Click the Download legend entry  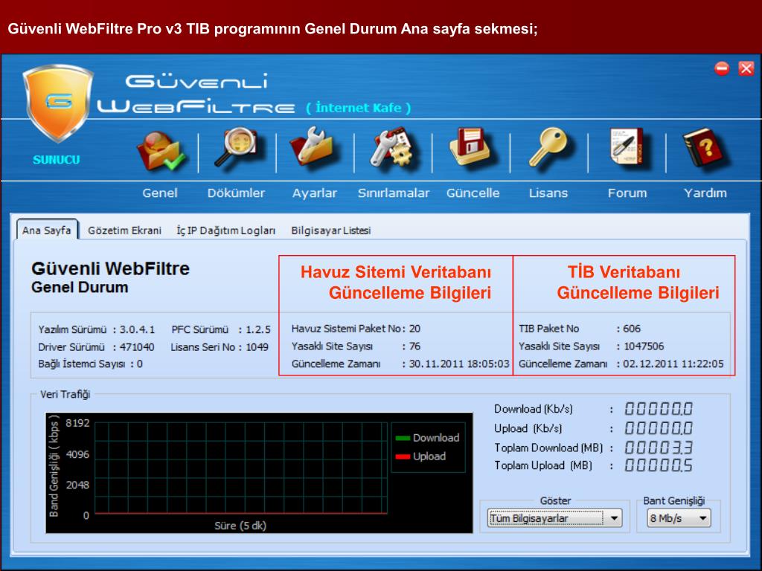[428, 438]
